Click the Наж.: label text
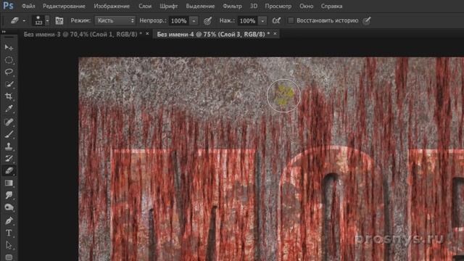Viewport: 464px width, 261px height. [227, 21]
